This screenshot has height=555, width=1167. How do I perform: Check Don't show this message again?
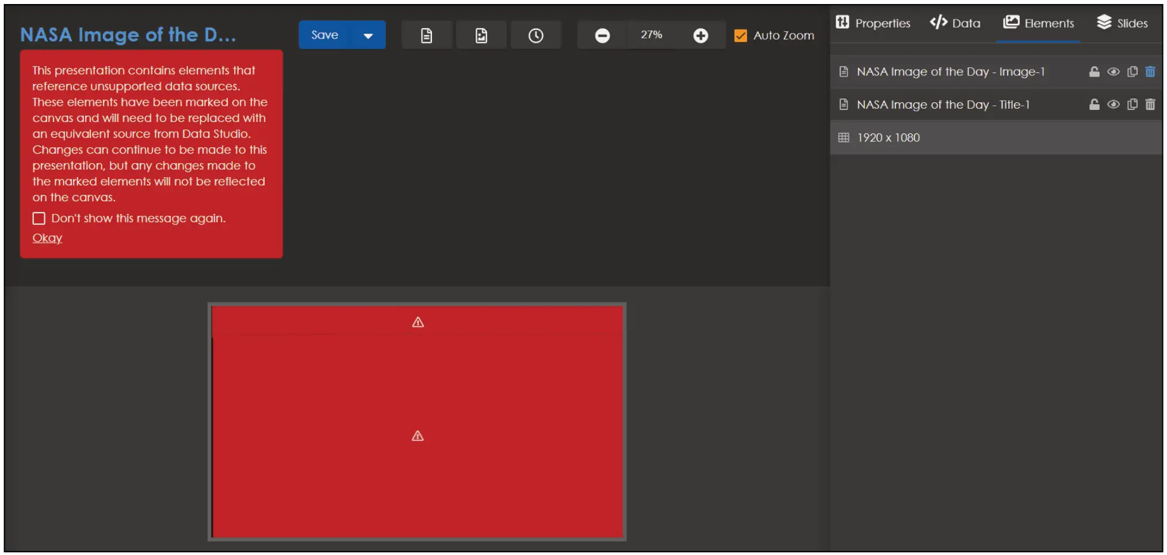coord(39,218)
